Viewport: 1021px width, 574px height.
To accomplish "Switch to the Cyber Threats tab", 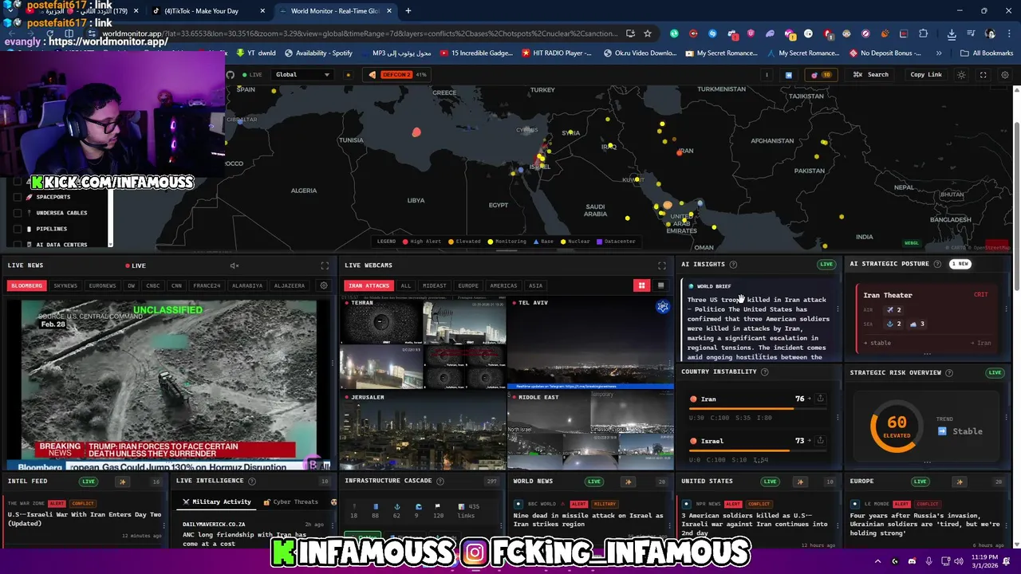I will point(290,502).
